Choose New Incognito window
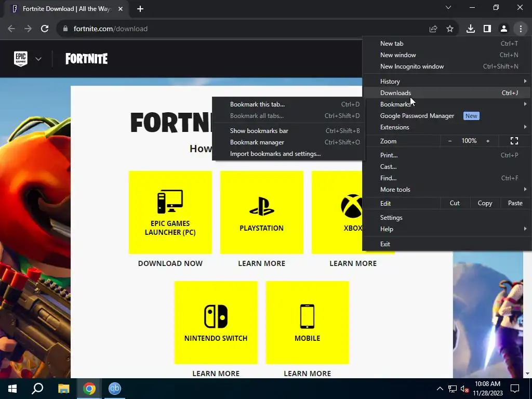The width and height of the screenshot is (532, 399). (x=447, y=66)
